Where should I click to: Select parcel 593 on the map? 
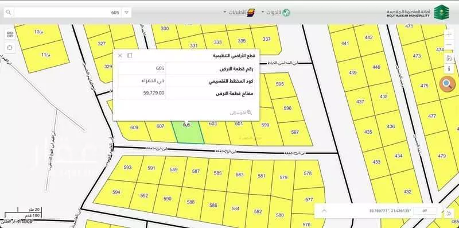coord(127,168)
